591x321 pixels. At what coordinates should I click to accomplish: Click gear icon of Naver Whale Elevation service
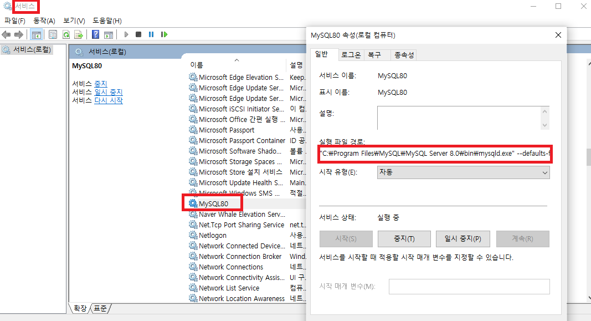[193, 214]
